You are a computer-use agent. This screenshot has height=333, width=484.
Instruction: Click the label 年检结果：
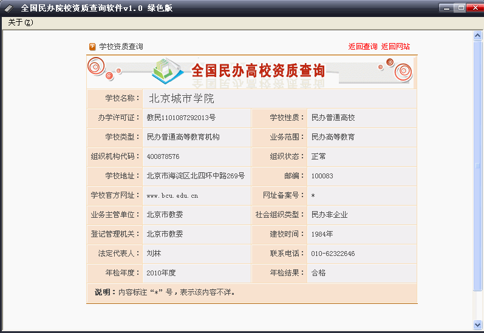pyautogui.click(x=287, y=273)
